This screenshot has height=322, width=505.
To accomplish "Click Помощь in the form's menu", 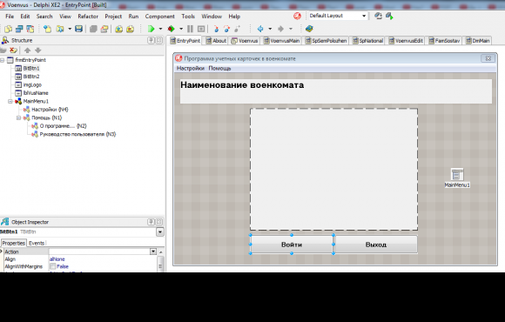I will click(x=219, y=68).
